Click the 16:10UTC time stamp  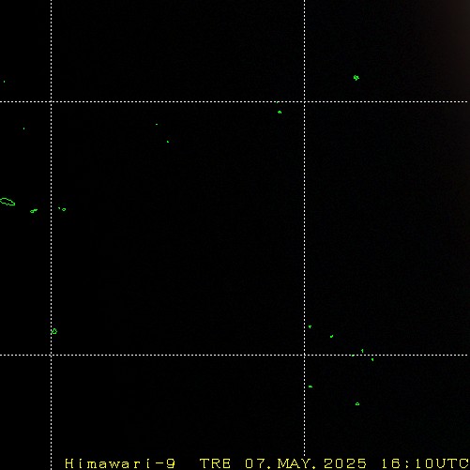425,463
